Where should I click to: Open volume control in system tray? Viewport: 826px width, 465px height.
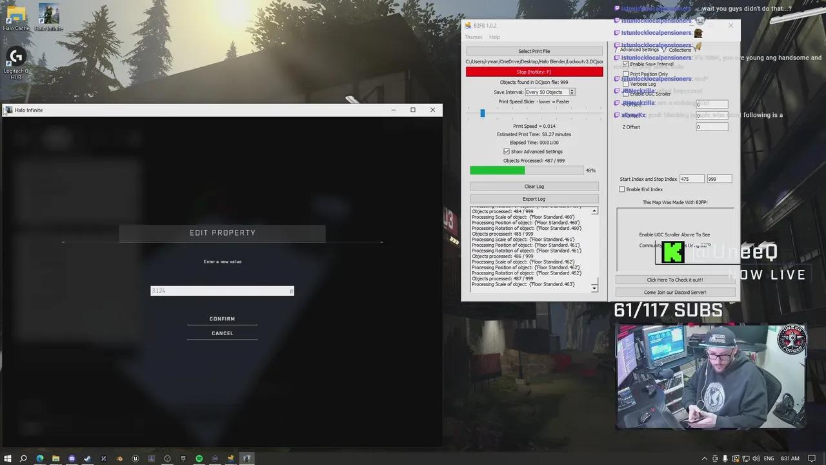click(x=756, y=459)
